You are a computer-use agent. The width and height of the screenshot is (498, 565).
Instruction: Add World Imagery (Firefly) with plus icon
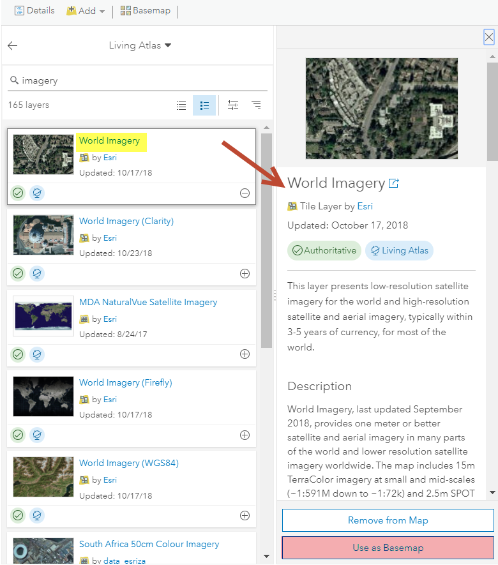[x=245, y=435]
